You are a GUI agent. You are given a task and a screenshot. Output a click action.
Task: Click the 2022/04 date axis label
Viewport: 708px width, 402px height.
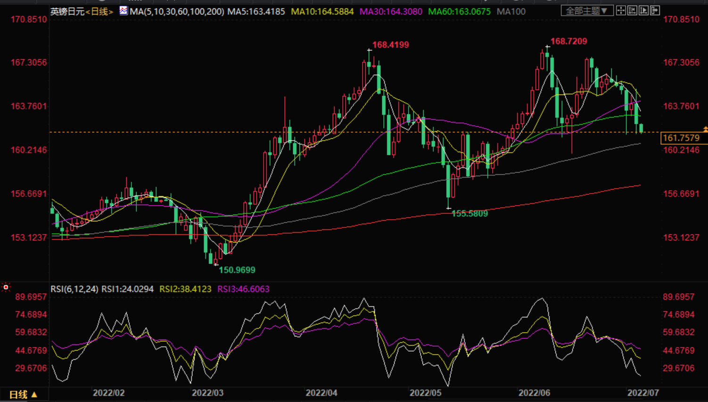click(321, 393)
